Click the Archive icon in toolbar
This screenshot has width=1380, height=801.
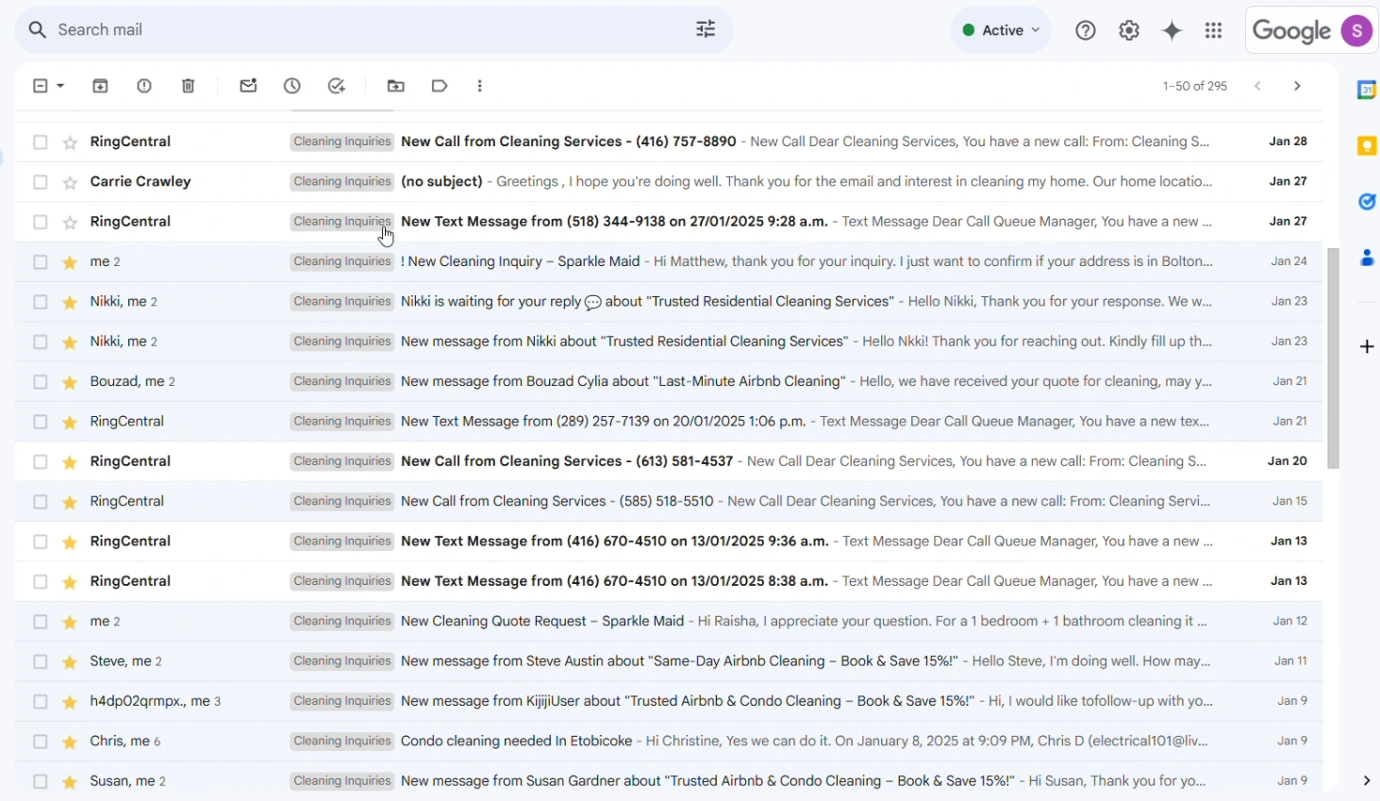(x=101, y=86)
